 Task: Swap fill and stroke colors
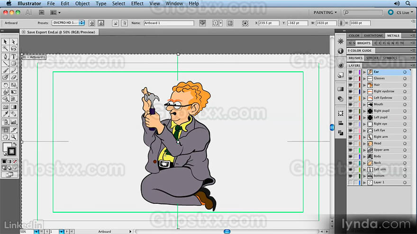pos(15,144)
